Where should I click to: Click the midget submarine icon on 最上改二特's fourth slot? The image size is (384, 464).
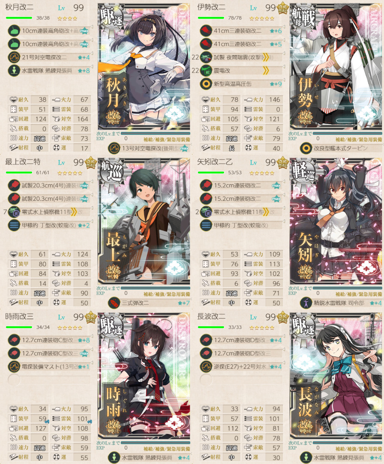[x=14, y=225]
